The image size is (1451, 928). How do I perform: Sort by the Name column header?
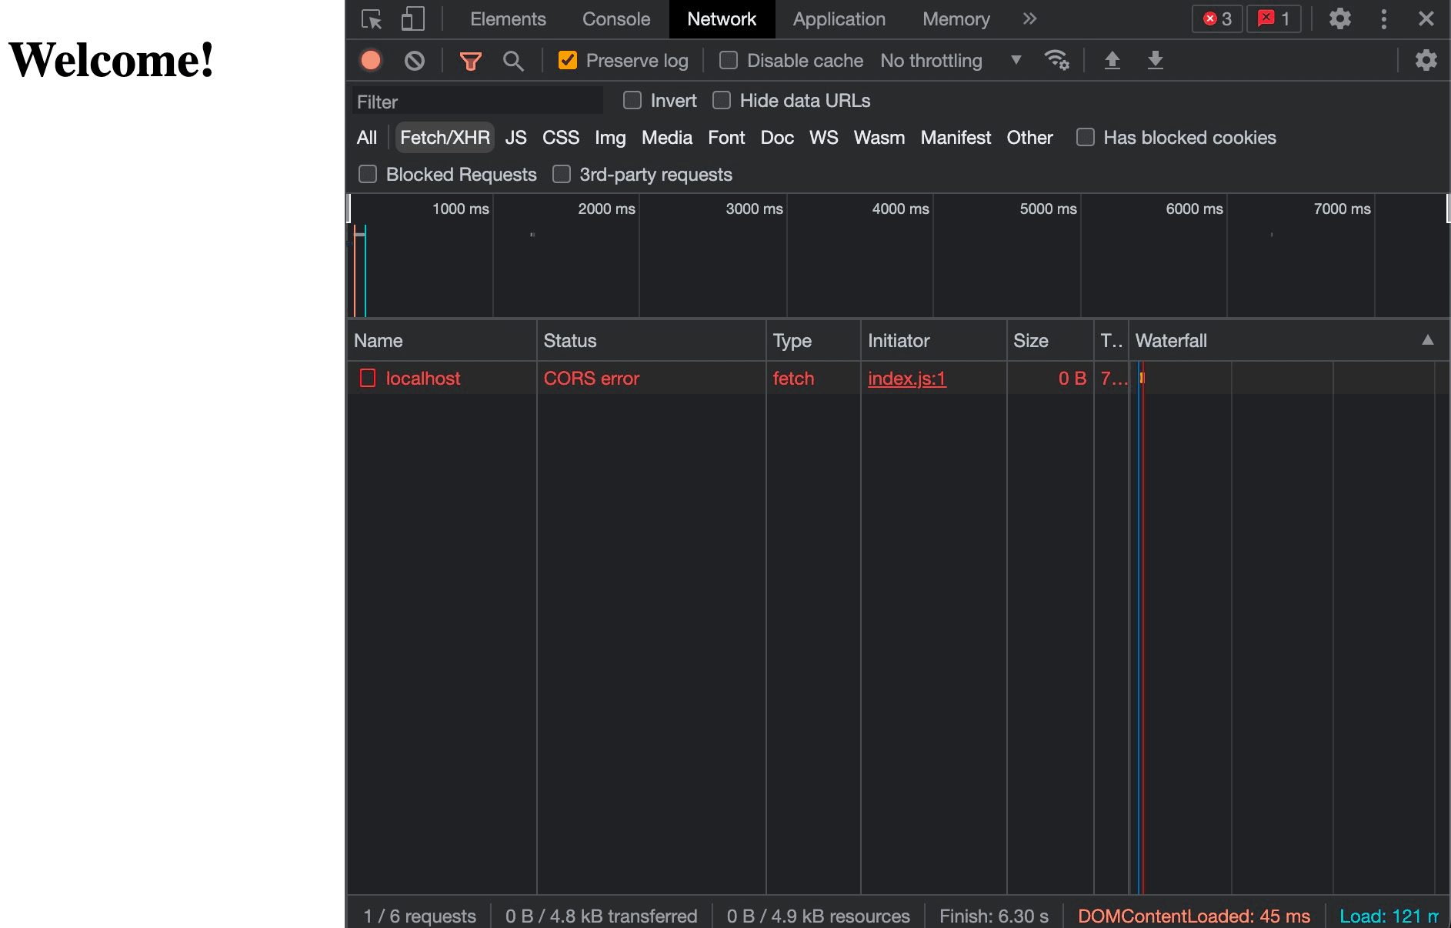442,340
